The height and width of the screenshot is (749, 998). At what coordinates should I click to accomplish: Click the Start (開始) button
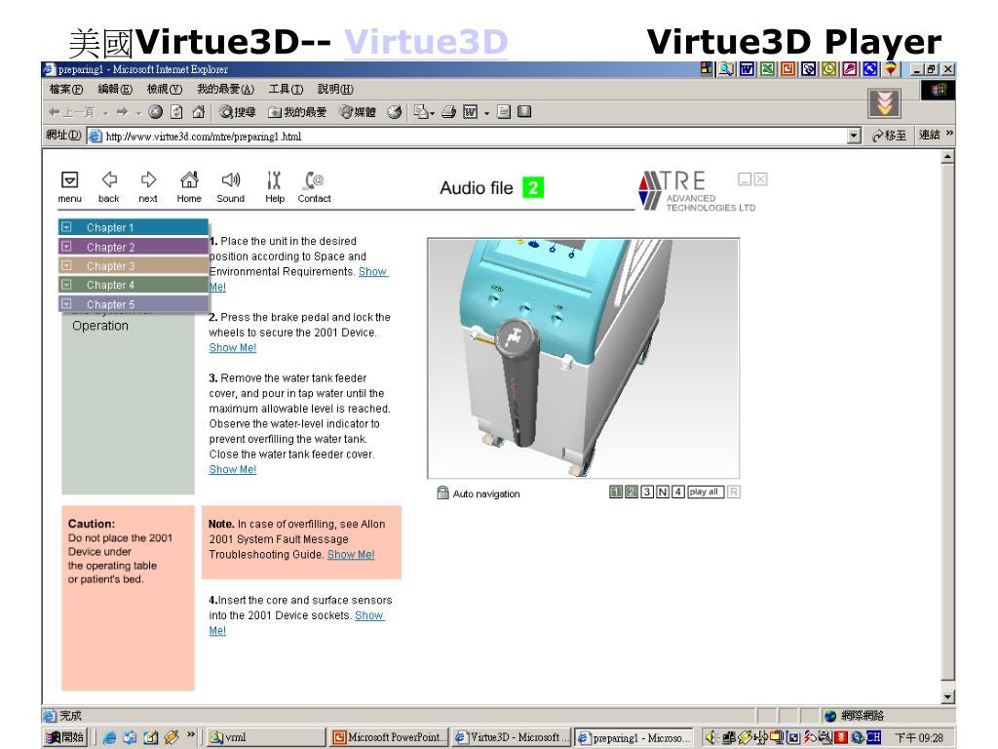pyautogui.click(x=65, y=737)
